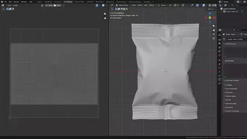The image size is (247, 139).
Task: Open the Edit menu
Action: pos(10,2)
